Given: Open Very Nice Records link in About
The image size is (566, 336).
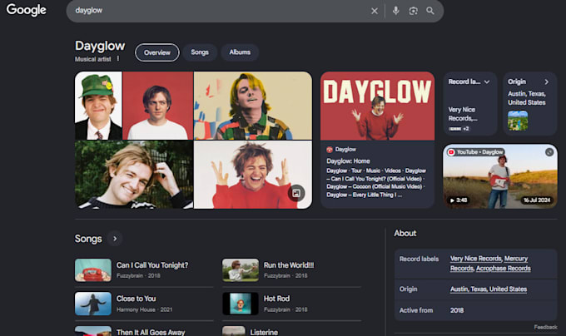Looking at the screenshot, I should (476, 259).
